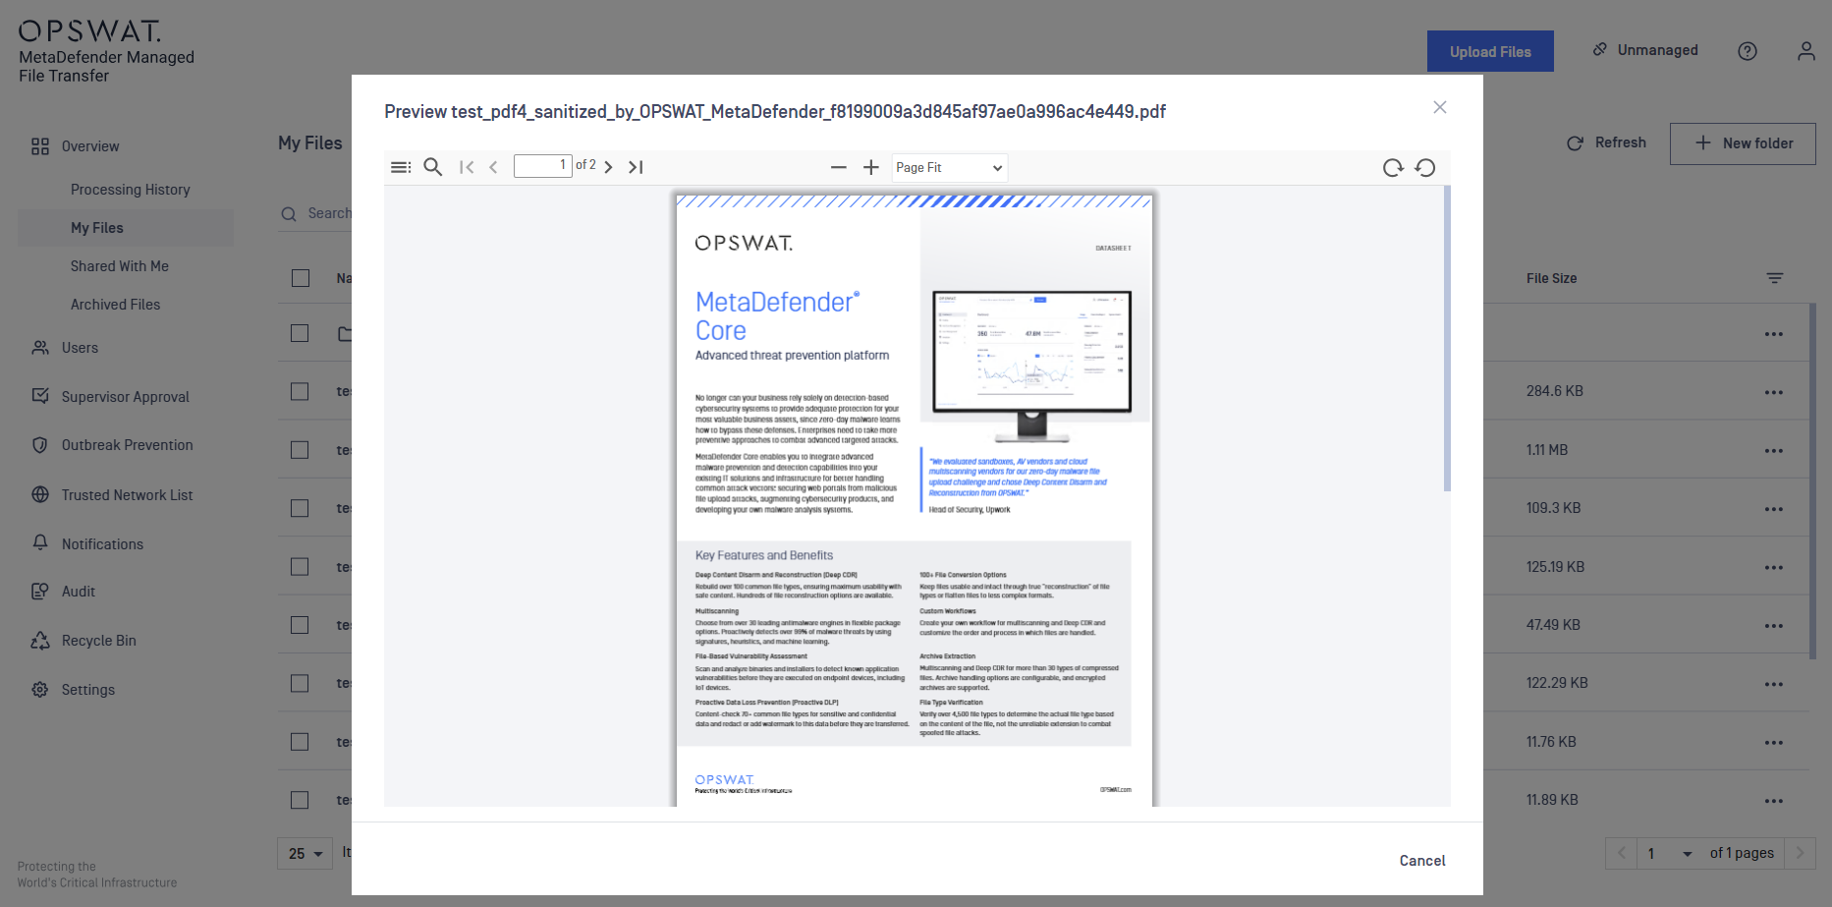Go to next page of file list
1832x907 pixels.
pyautogui.click(x=1800, y=853)
